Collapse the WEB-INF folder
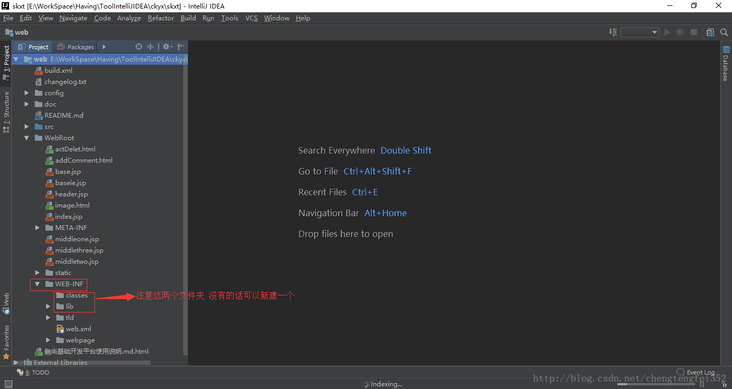 point(38,284)
